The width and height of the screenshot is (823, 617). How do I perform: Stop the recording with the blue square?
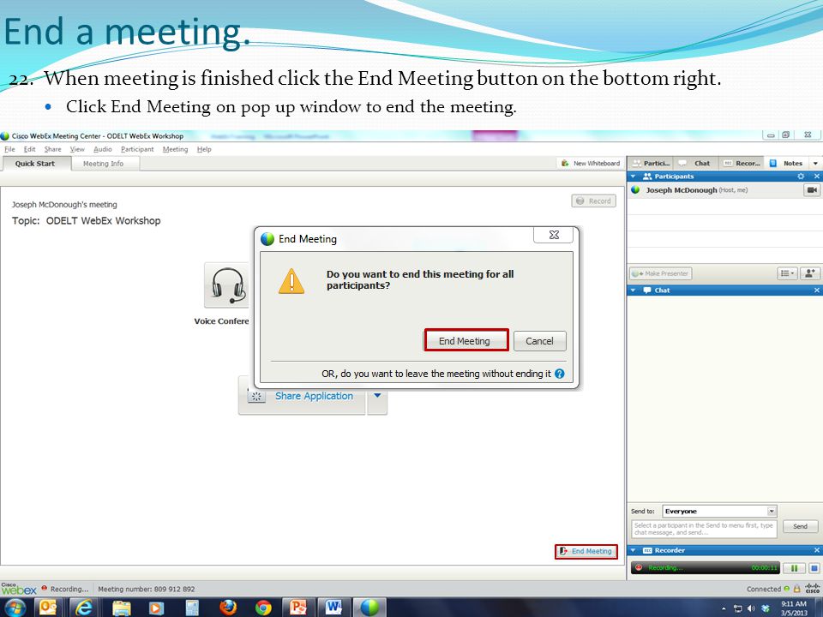click(814, 567)
